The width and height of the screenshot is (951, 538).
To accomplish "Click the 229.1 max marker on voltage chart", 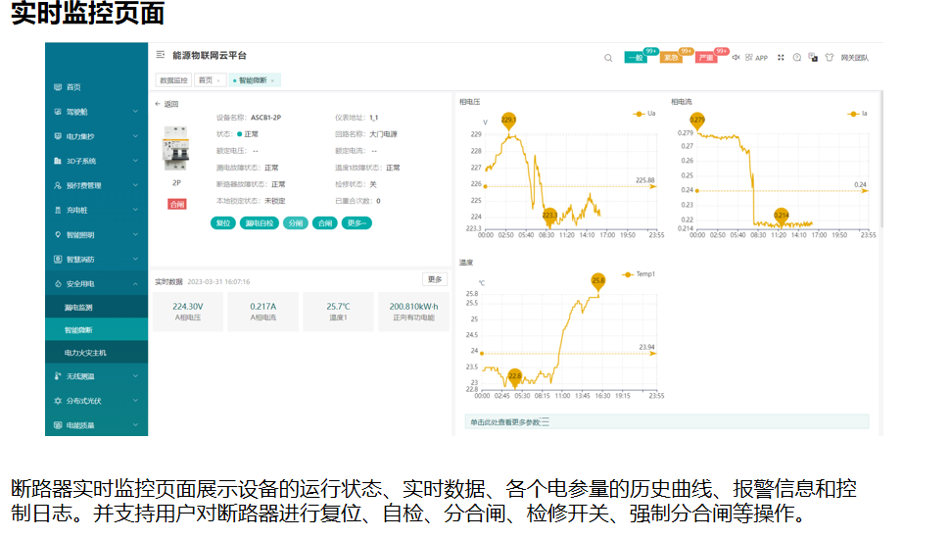I will [508, 121].
